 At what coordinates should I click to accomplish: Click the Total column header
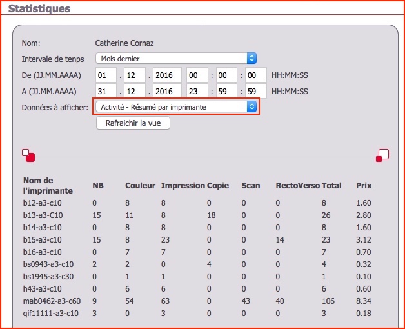click(331, 186)
